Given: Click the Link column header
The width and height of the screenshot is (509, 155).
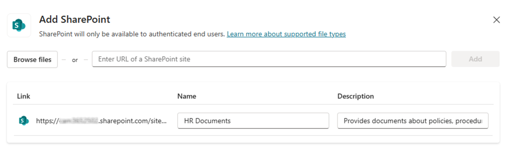Looking at the screenshot, I should point(23,96).
